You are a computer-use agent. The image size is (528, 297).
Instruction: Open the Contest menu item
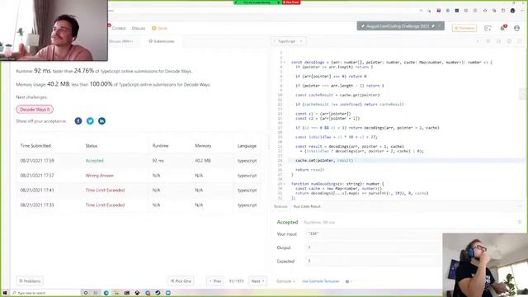[x=119, y=28]
